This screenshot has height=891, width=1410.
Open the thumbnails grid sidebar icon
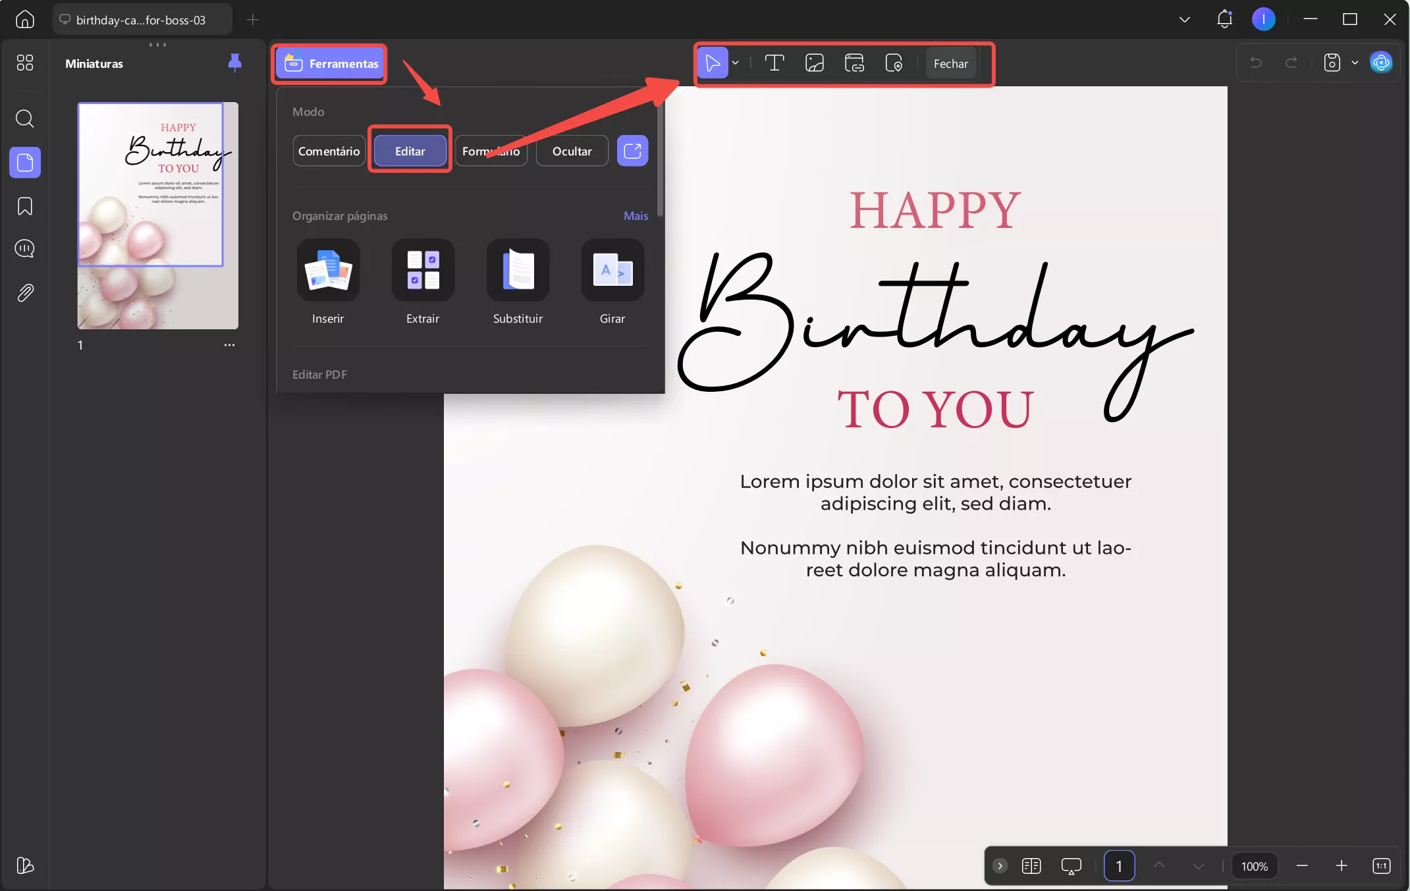(x=25, y=63)
